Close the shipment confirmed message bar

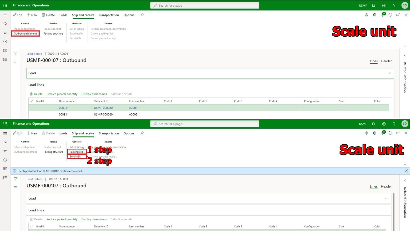[406, 171]
